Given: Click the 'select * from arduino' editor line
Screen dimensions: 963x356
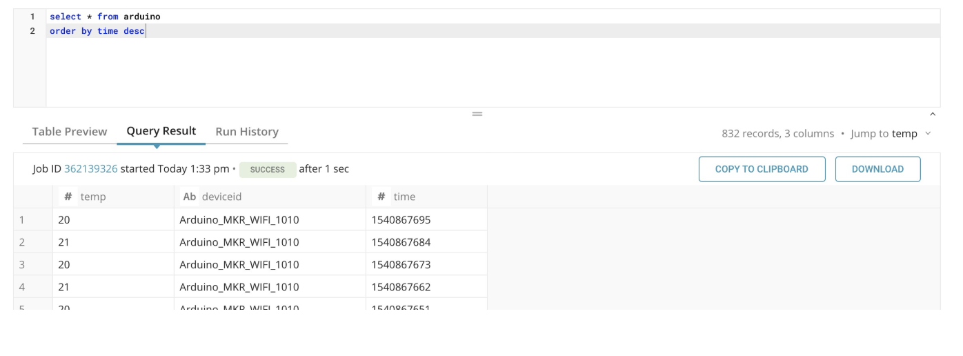Looking at the screenshot, I should [x=105, y=17].
